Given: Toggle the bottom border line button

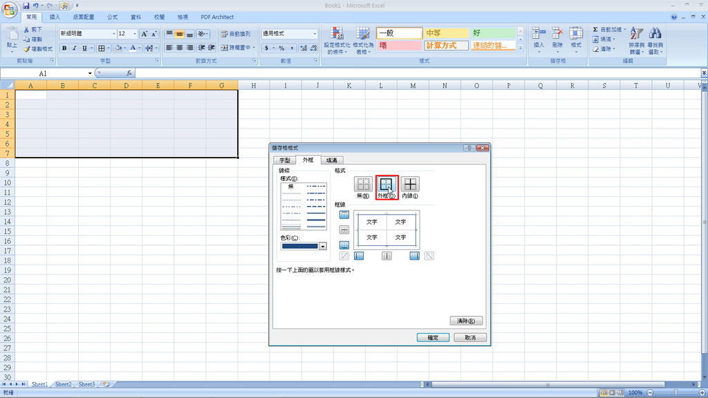Looking at the screenshot, I should (344, 245).
